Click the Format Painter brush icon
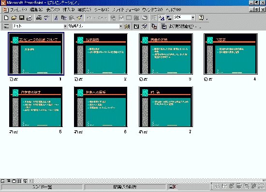 [x=79, y=17]
